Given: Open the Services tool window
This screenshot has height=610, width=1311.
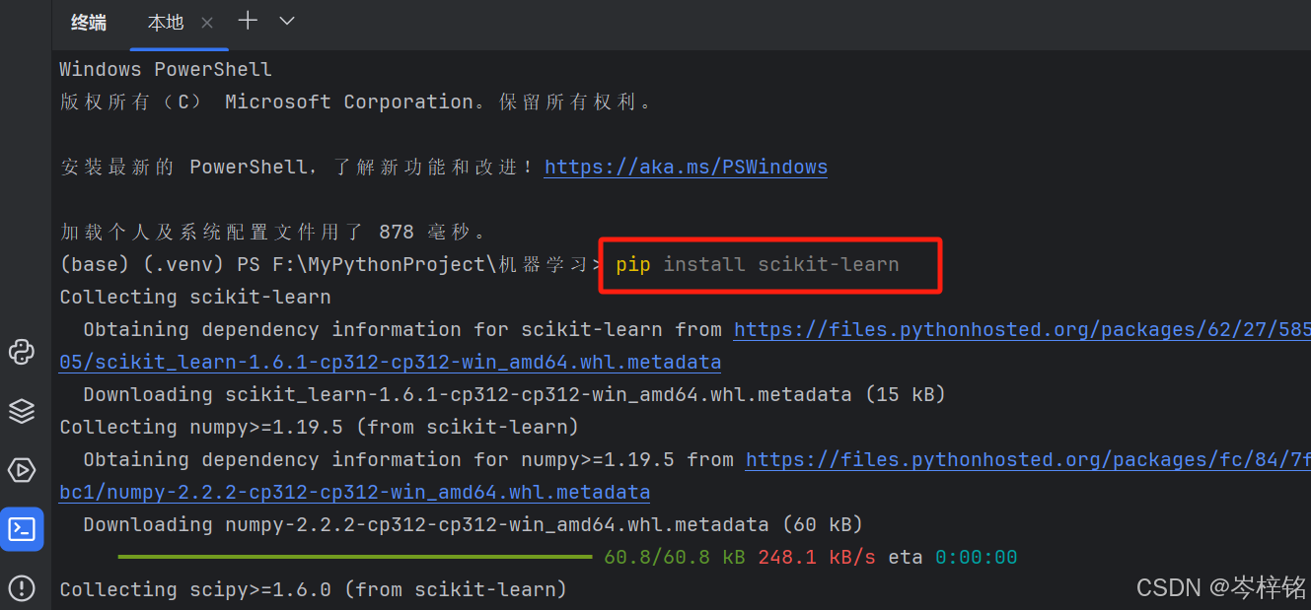Looking at the screenshot, I should pos(22,470).
